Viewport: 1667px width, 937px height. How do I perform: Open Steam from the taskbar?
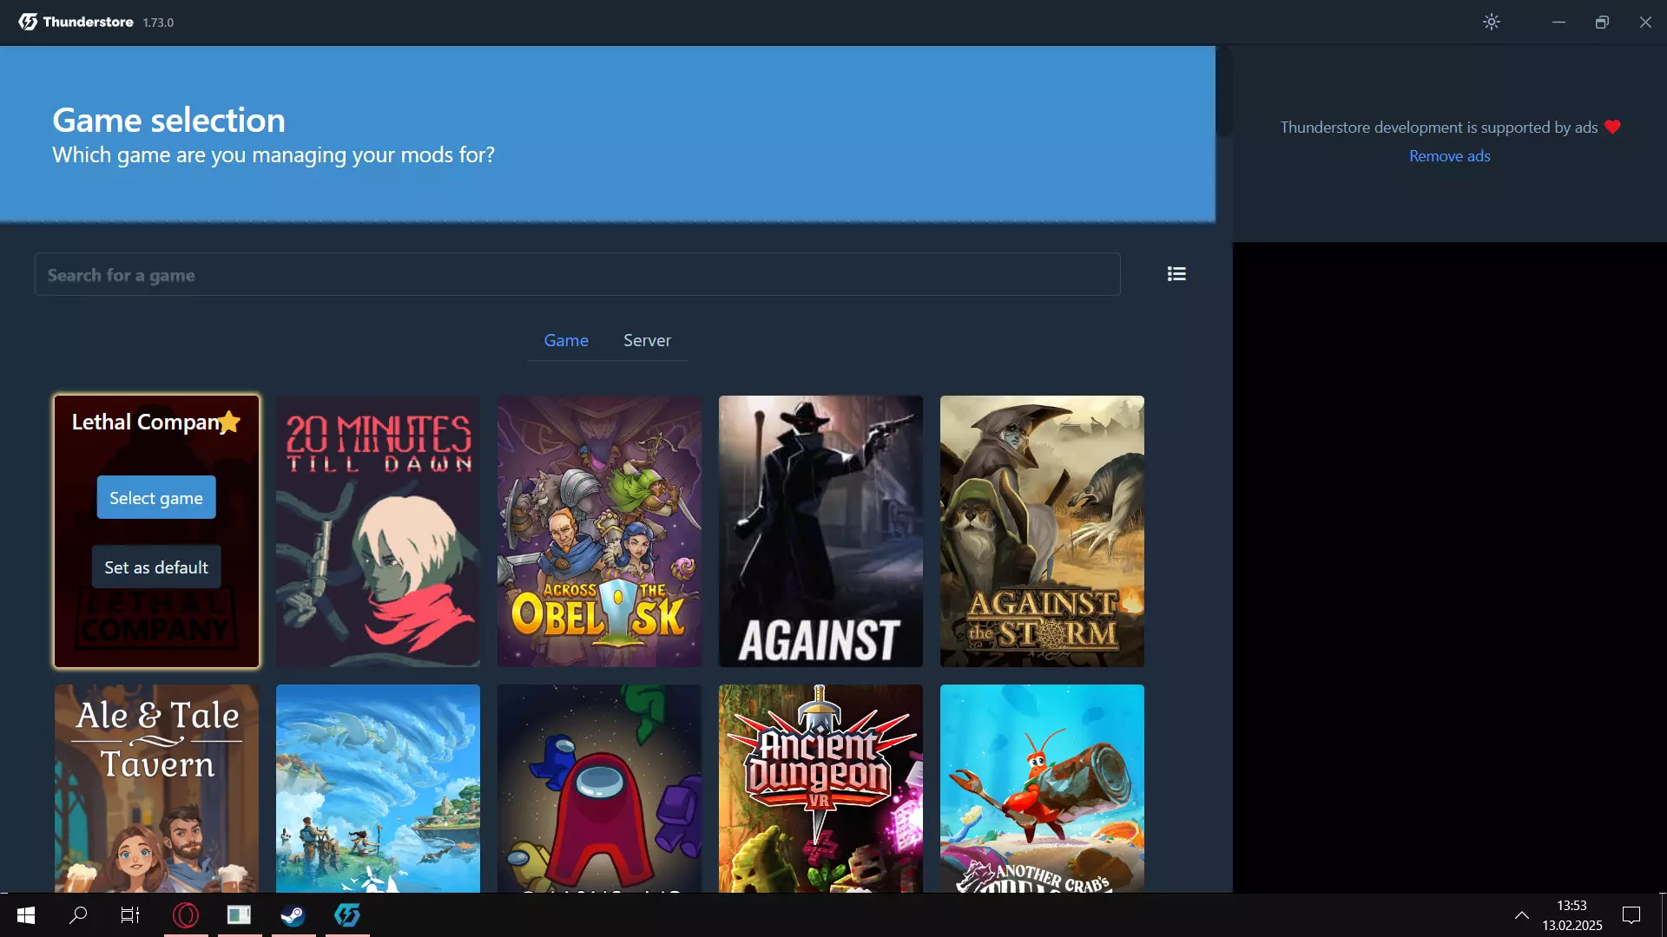coord(293,914)
